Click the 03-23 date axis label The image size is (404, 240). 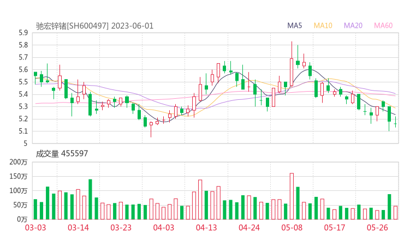121,227
